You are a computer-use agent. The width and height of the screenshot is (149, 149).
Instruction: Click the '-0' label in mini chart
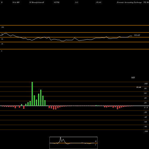95,141
